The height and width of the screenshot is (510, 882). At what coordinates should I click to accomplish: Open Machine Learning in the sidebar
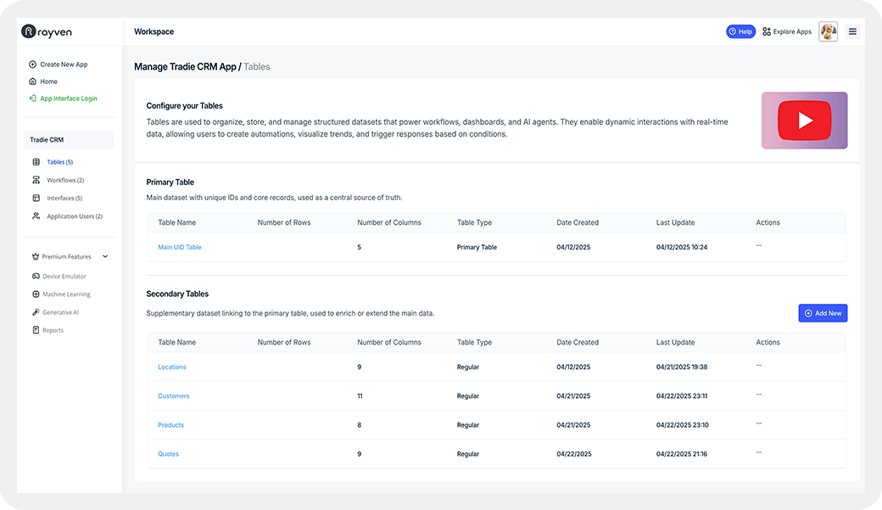pyautogui.click(x=65, y=294)
